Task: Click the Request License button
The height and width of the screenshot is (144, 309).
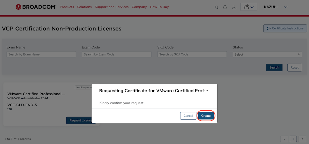Action: point(81,120)
